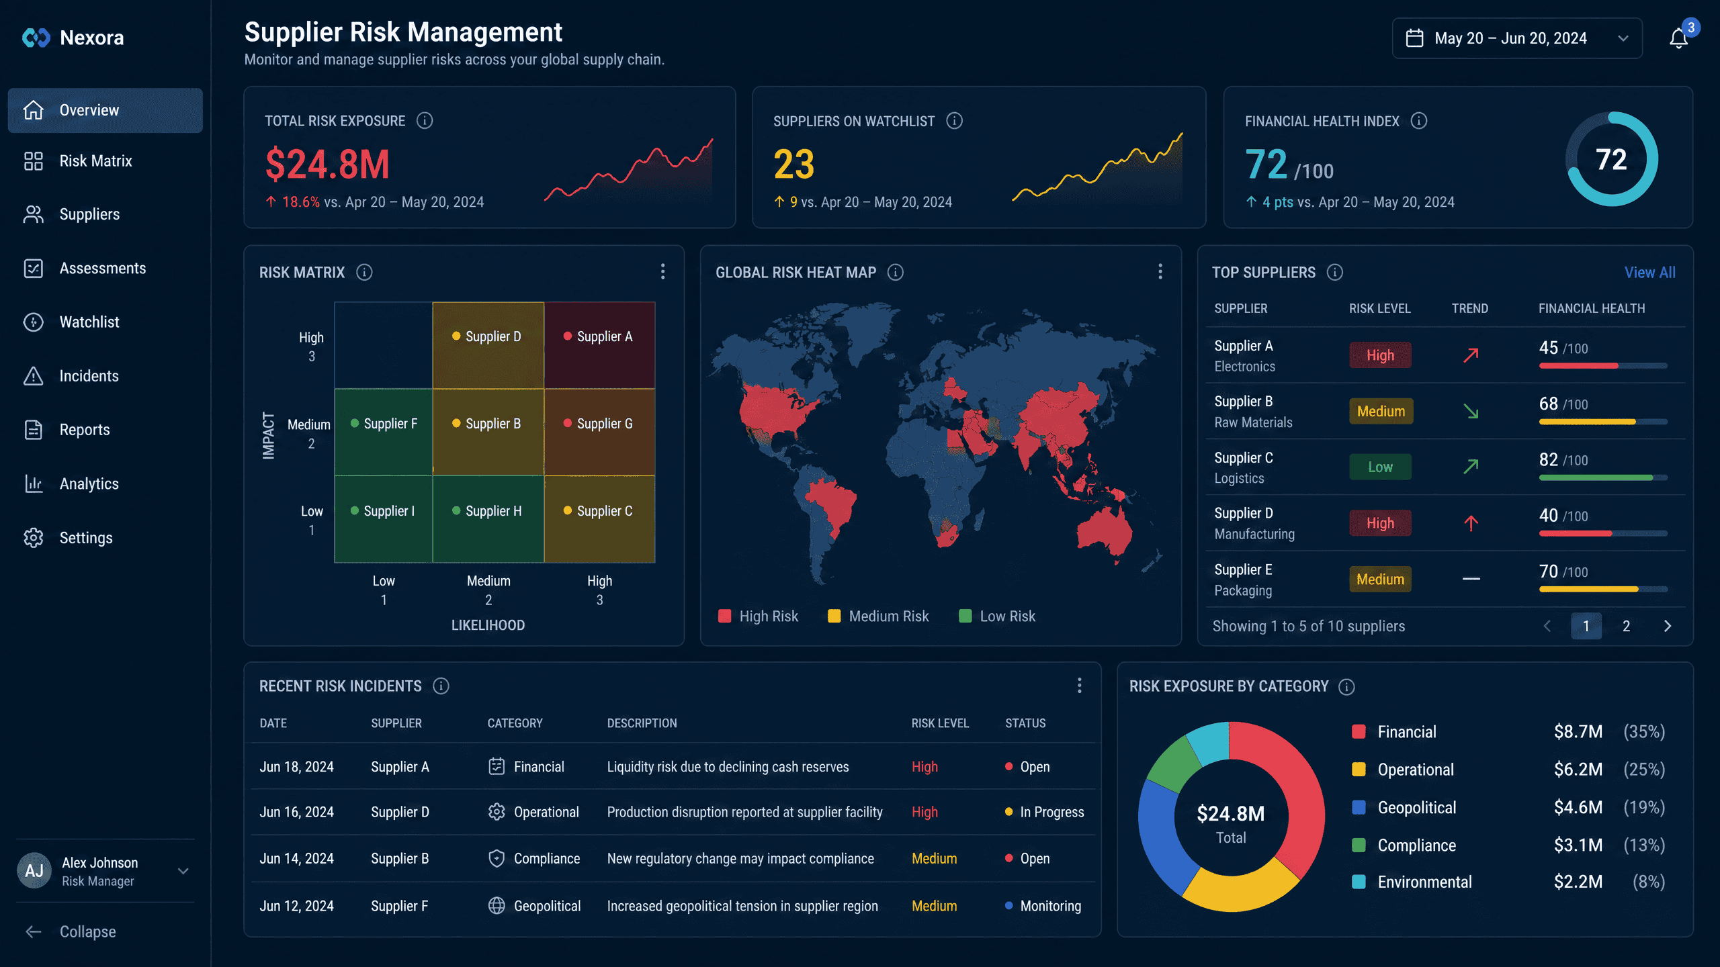Click the High badge for Supplier D
Screen dimensions: 1720x967
click(1380, 523)
